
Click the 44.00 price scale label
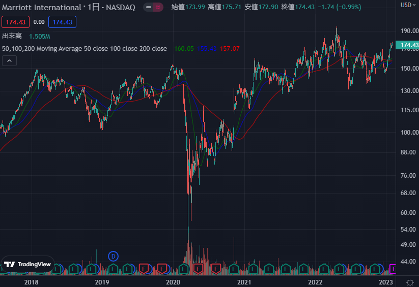click(x=408, y=262)
